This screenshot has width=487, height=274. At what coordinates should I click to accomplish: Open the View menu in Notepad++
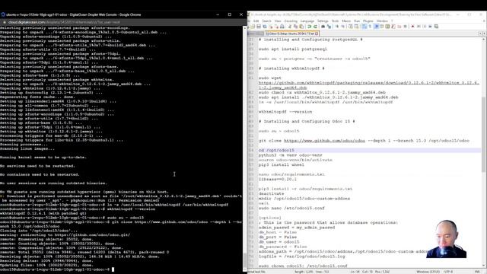(278, 21)
